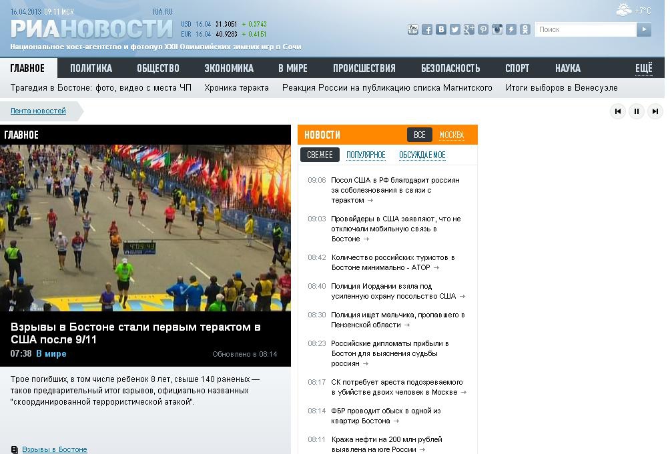Image resolution: width=670 pixels, height=454 pixels.
Task: Click into the Поиск search field
Action: (585, 29)
